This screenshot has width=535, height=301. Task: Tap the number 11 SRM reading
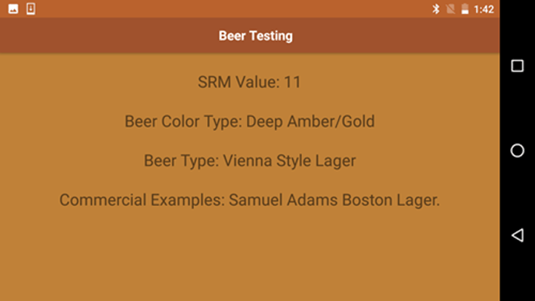[x=292, y=82]
